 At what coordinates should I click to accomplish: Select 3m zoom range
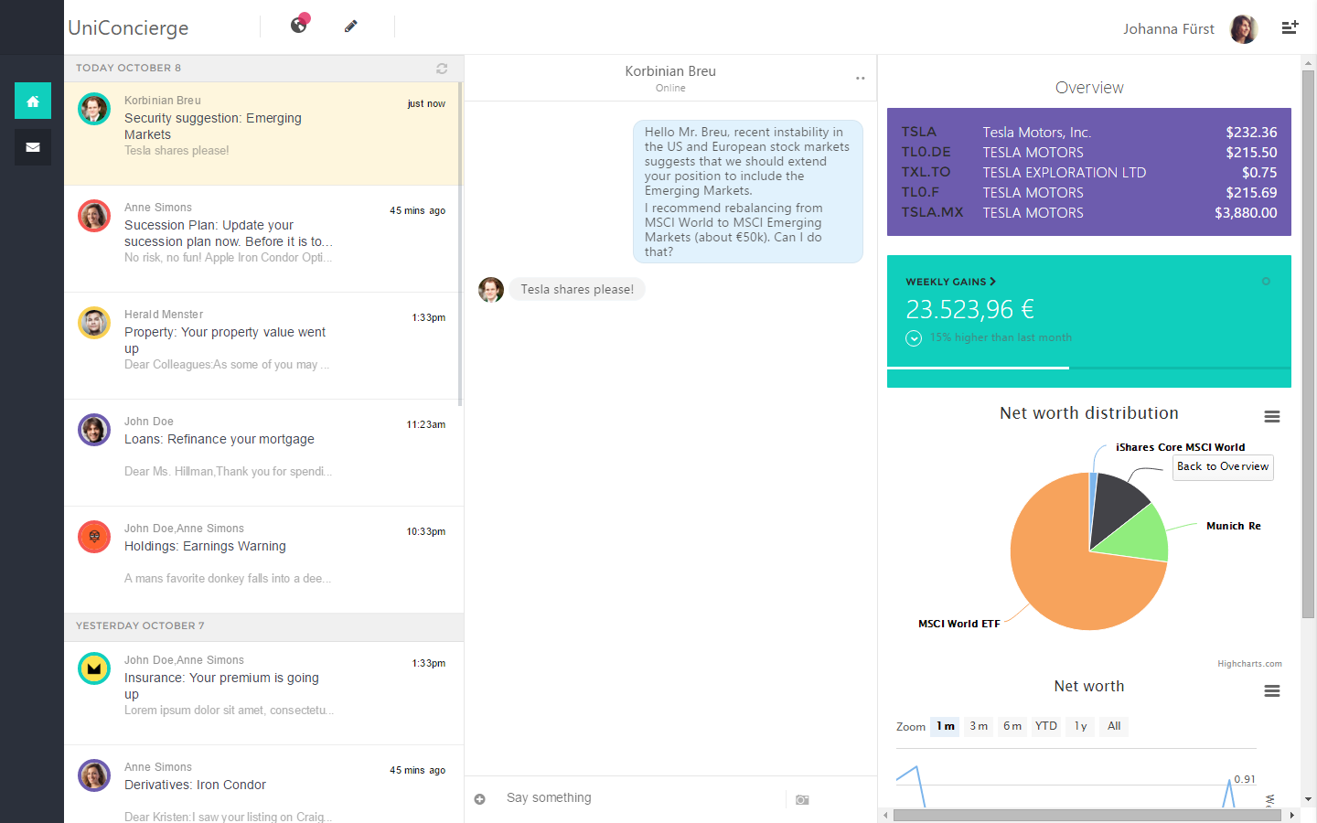979,726
